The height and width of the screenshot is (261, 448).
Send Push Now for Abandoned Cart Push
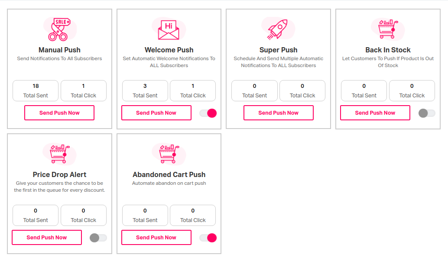point(156,237)
